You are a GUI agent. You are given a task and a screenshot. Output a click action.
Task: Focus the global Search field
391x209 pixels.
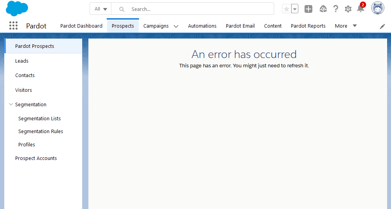192,9
